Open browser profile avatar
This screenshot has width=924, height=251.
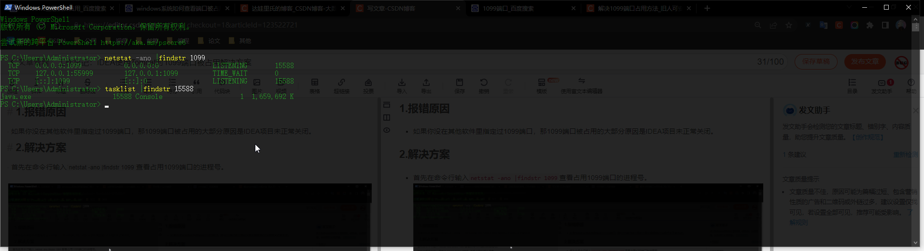coord(901,25)
